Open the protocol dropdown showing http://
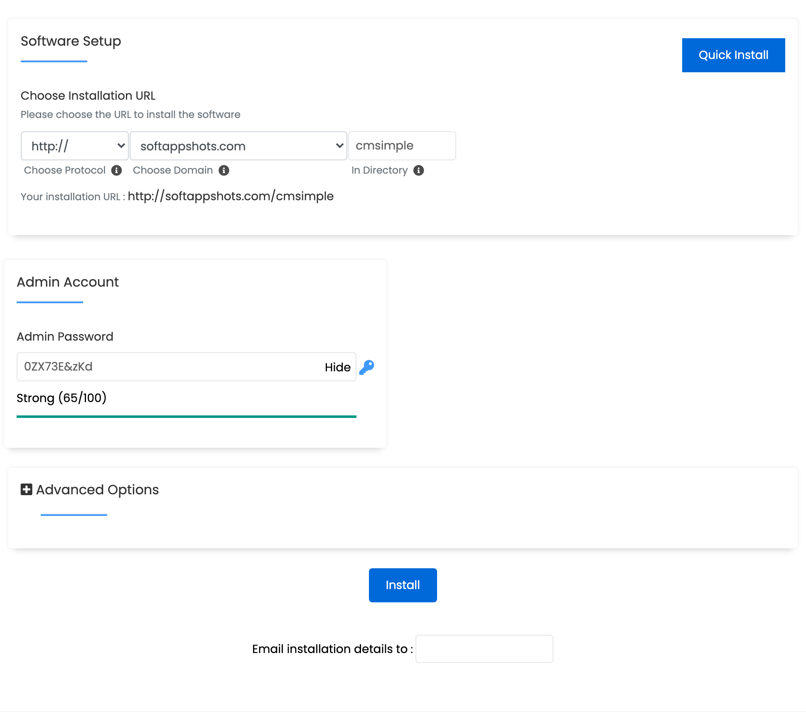806x712 pixels. click(x=74, y=146)
